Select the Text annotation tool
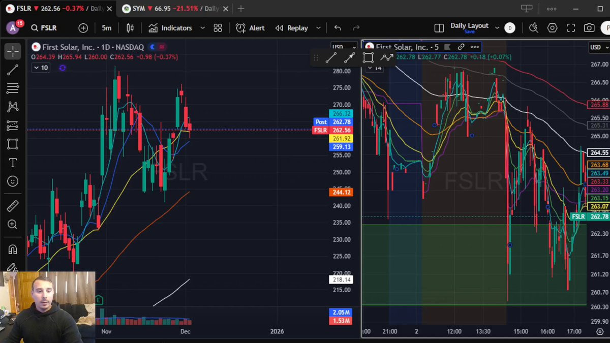The width and height of the screenshot is (610, 343). [x=13, y=163]
